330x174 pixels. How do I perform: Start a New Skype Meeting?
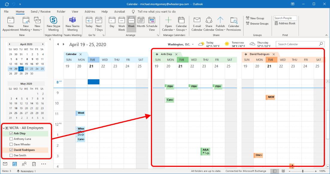coord(54,24)
